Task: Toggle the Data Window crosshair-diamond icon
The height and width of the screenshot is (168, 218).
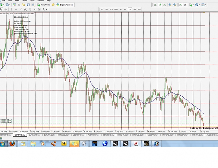Action: pyautogui.click(x=19, y=5)
